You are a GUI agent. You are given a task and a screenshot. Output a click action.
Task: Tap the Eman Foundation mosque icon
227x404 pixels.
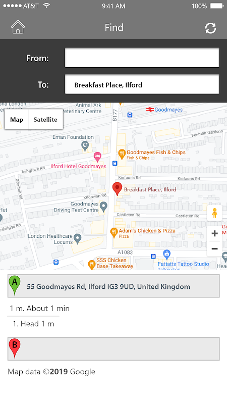coord(85,146)
